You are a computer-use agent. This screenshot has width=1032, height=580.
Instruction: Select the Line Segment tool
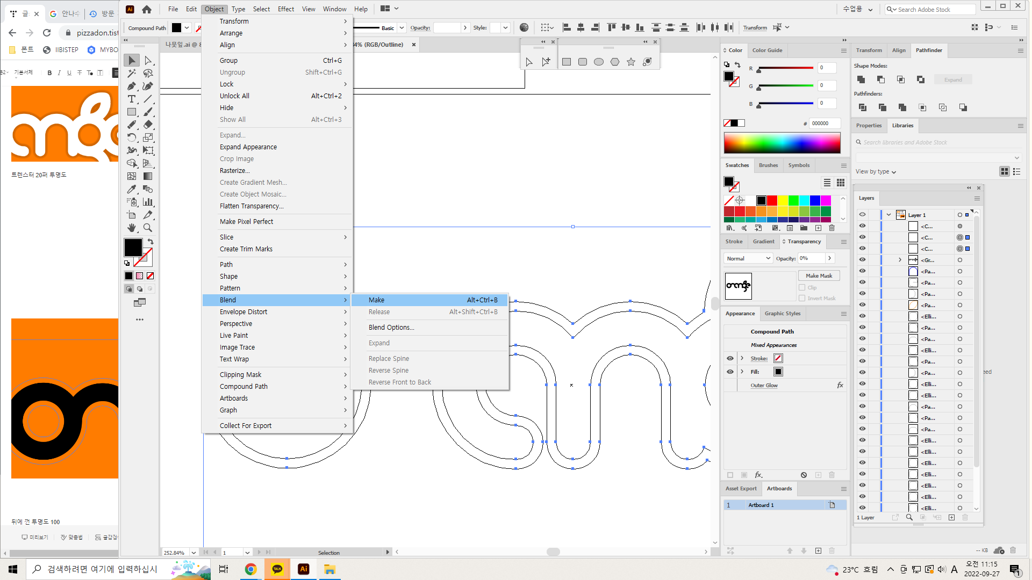148,99
